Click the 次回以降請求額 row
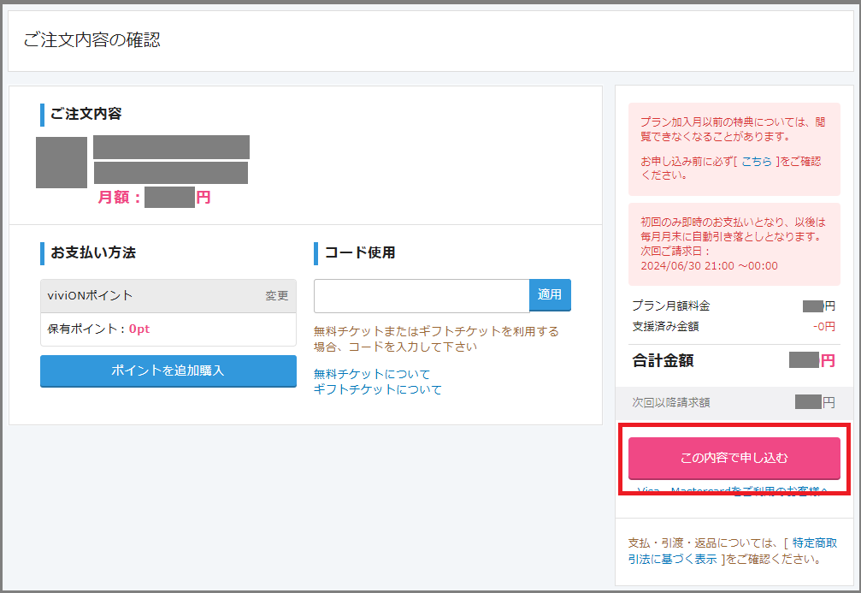The image size is (861, 593). click(733, 401)
